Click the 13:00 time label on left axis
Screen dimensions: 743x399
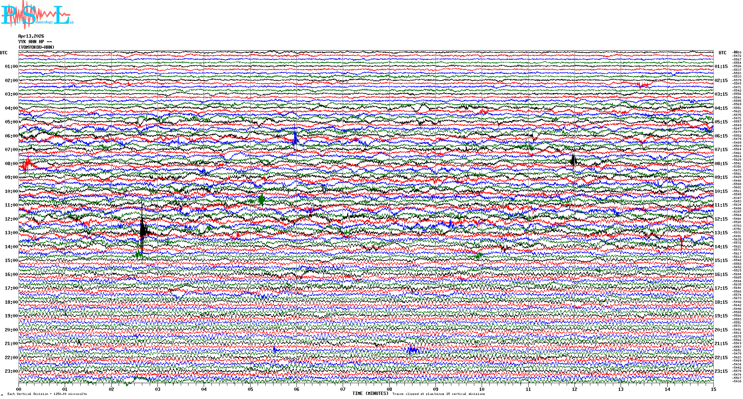tap(11, 233)
